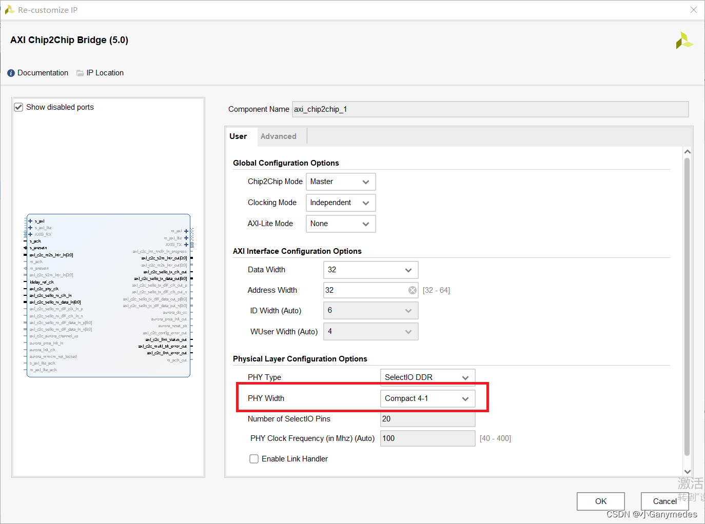Clear the Address Width field with X icon

click(x=413, y=290)
